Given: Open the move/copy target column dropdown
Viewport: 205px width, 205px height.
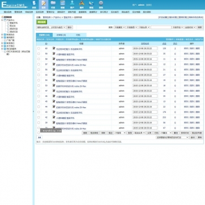Looking at the screenshot, I should coord(172,138).
